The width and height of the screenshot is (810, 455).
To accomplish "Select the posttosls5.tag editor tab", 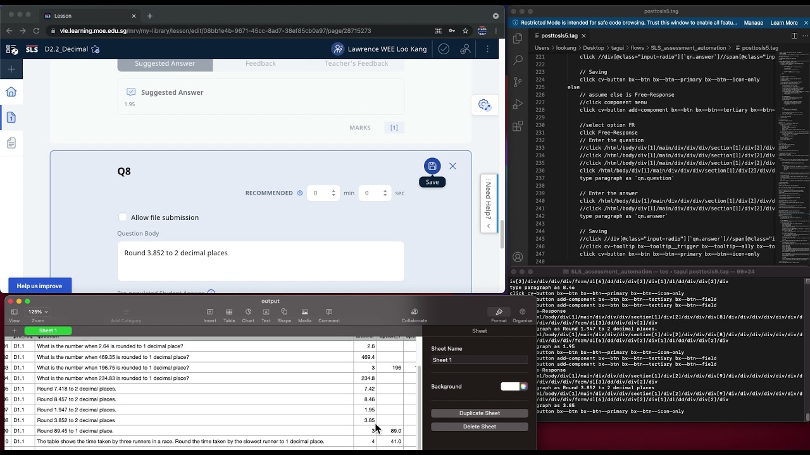I will [559, 36].
